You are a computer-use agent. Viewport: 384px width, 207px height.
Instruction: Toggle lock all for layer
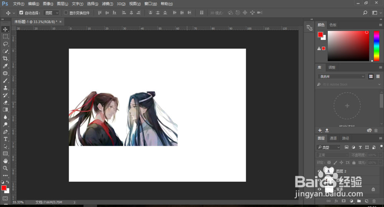point(354,162)
